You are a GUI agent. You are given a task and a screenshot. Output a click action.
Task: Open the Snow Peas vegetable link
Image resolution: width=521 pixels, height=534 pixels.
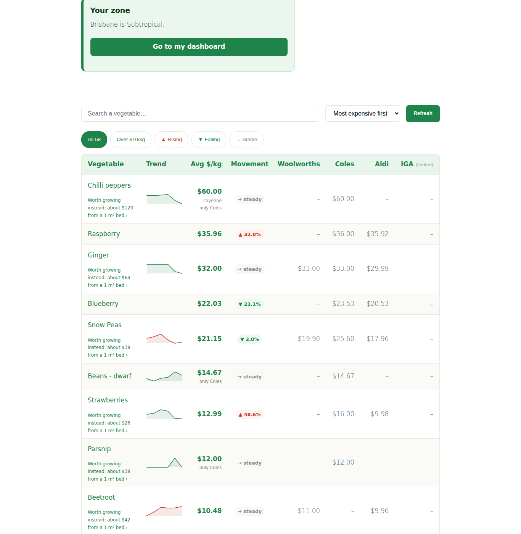click(x=105, y=325)
